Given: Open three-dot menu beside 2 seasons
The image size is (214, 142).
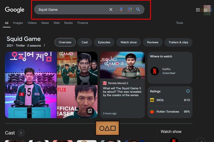Looking at the screenshot, I should 44,45.
